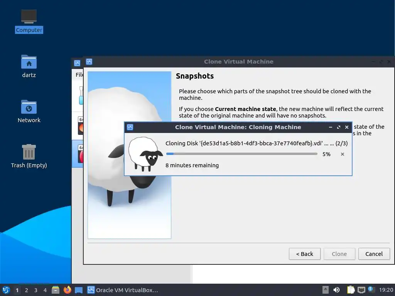Open the Network desktop icon
Viewport: 395px width, 296px height.
coord(29,111)
